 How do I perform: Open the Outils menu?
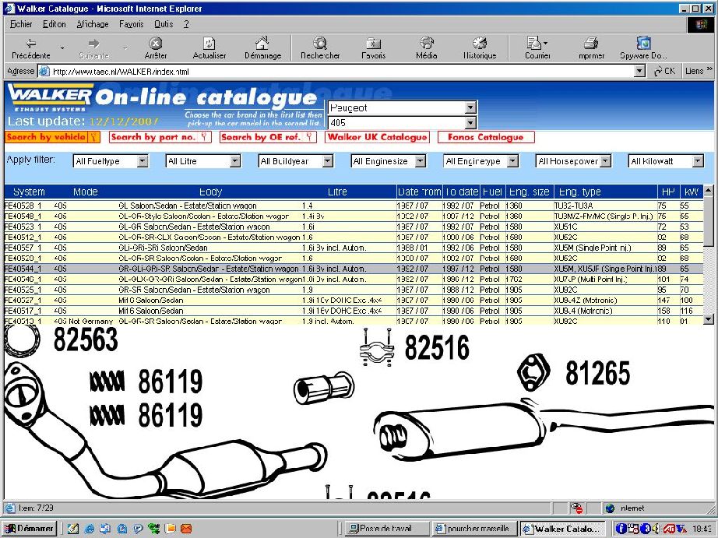click(164, 24)
